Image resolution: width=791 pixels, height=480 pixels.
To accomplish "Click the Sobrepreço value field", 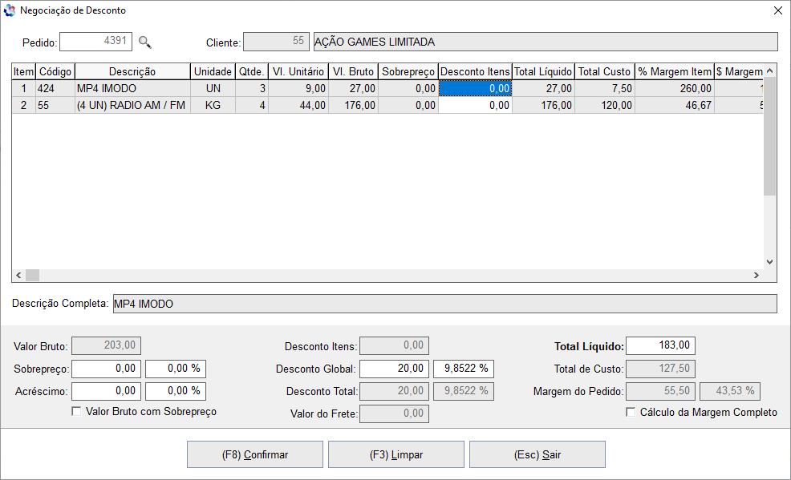I will point(106,369).
